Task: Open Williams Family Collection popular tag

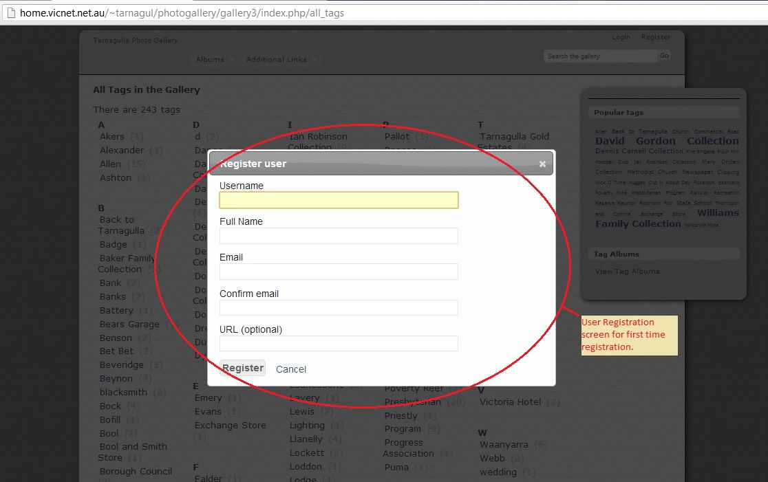Action: coord(667,218)
